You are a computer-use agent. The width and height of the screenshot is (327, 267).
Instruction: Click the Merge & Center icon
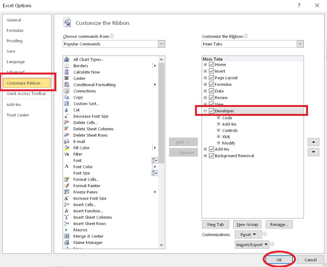66,236
